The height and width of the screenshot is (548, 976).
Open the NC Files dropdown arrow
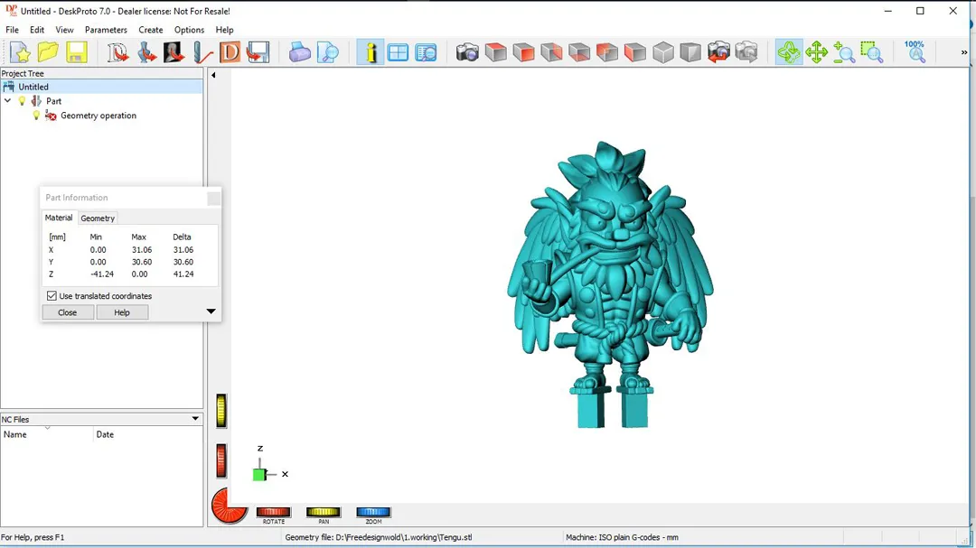click(195, 419)
